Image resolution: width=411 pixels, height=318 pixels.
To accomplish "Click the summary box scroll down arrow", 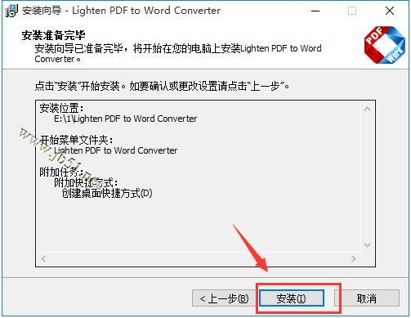I will coord(367,244).
